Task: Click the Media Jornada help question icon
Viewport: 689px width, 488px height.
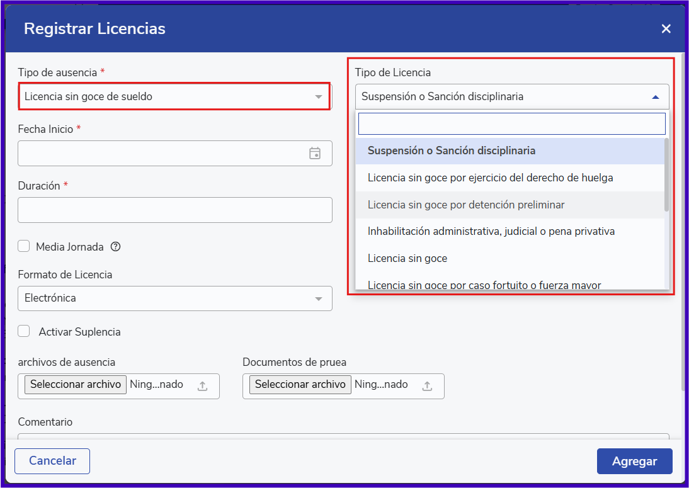Action: [x=115, y=247]
